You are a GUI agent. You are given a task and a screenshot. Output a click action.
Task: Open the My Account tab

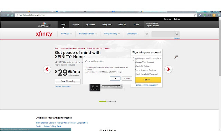click(90, 24)
